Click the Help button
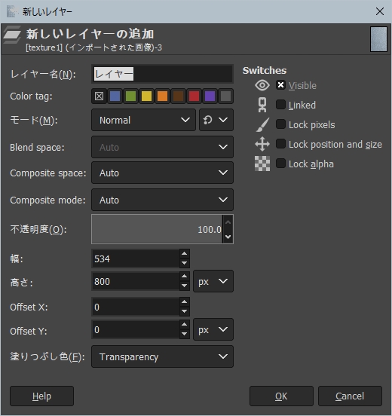The width and height of the screenshot is (392, 416). (x=41, y=396)
